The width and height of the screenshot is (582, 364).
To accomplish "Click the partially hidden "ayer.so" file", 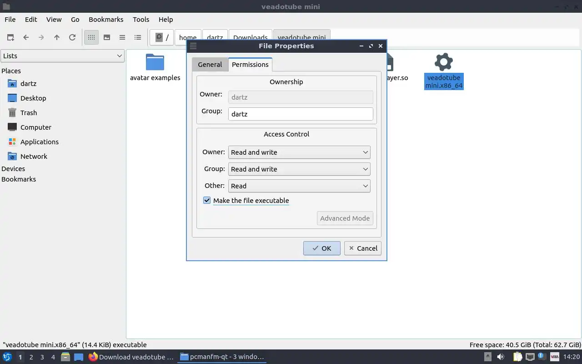I will click(397, 68).
